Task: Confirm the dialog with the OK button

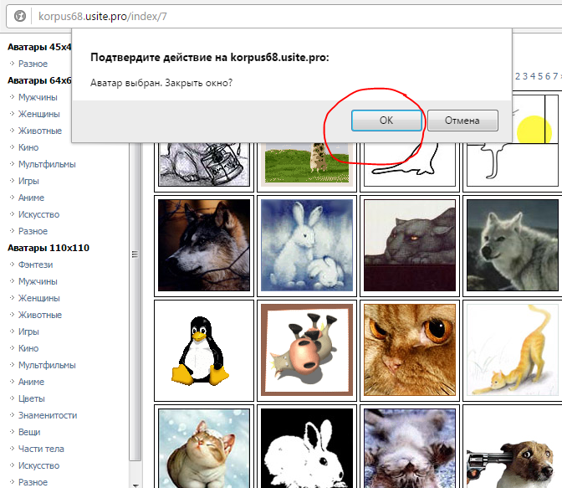Action: 386,121
